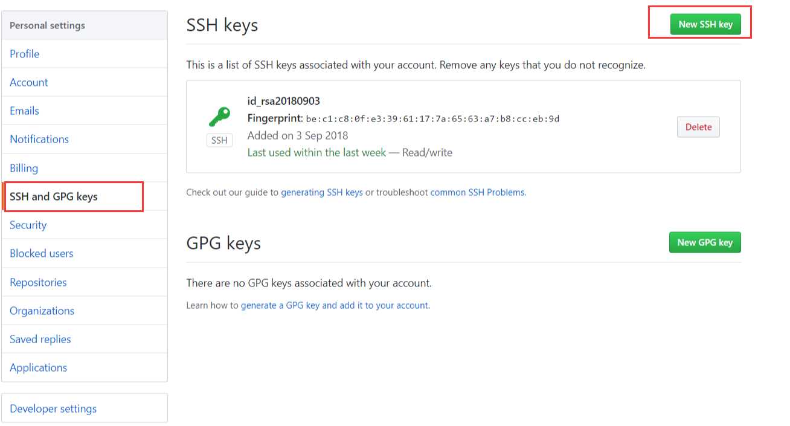The image size is (790, 426).
Task: Open Developer settings
Action: click(85, 408)
